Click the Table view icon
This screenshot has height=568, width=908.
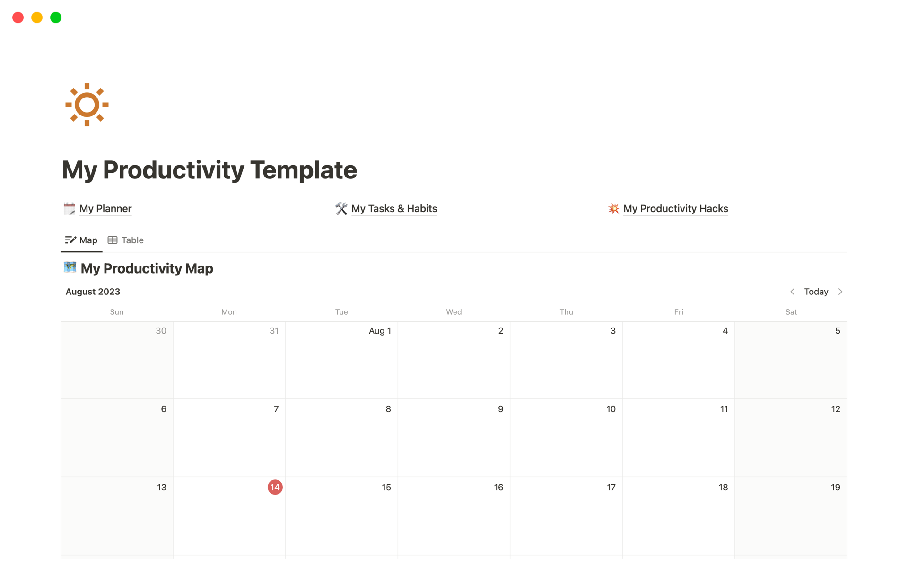(113, 240)
